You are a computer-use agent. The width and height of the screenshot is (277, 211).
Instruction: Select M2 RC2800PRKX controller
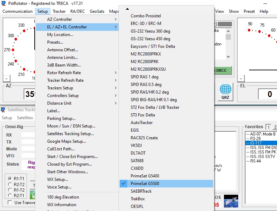click(x=166, y=54)
